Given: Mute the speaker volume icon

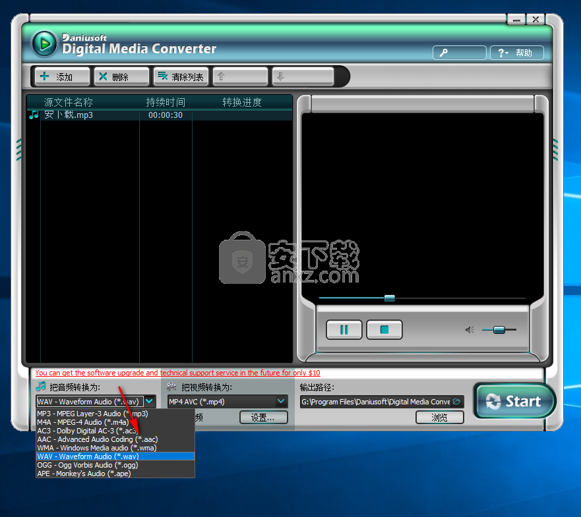Looking at the screenshot, I should 470,330.
